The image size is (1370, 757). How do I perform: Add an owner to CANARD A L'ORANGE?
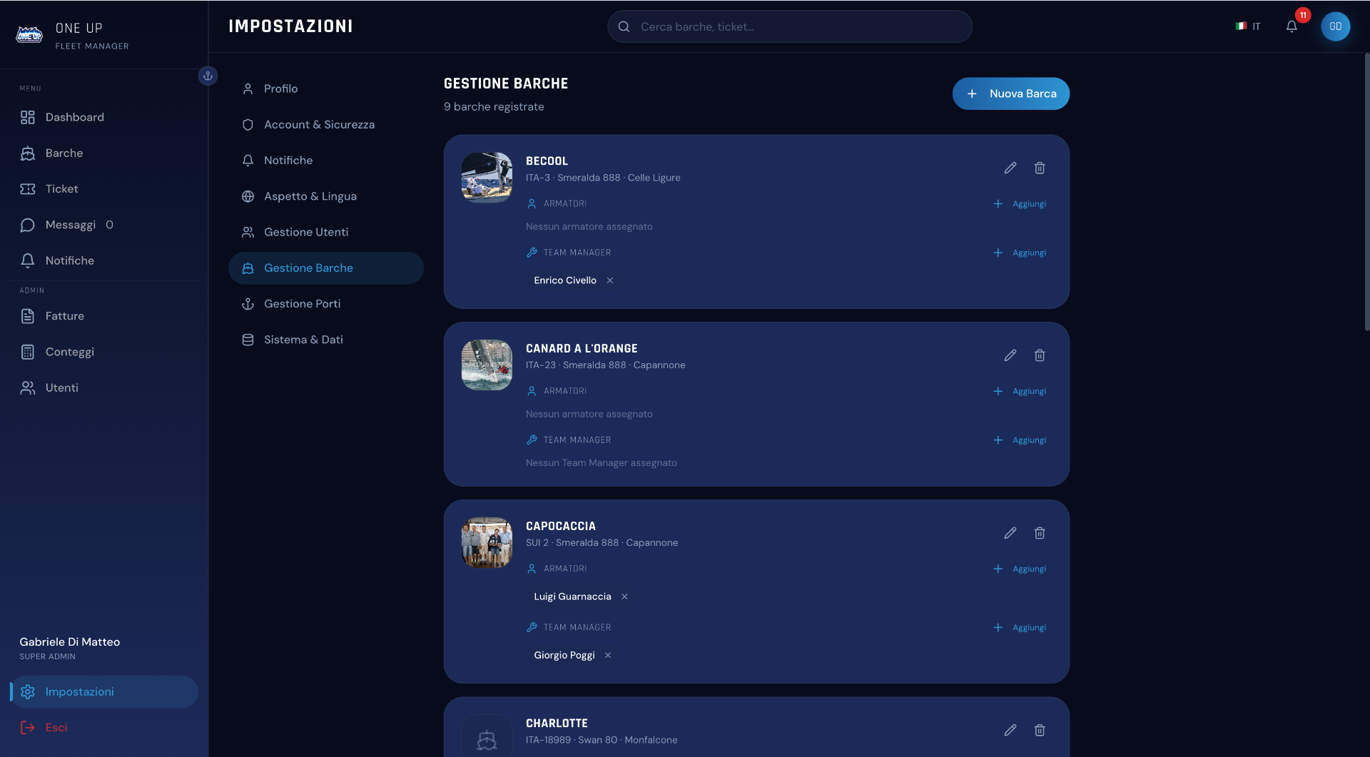[1020, 391]
